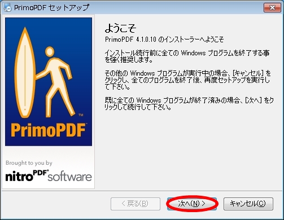Click the キャンセル(C) button
The width and height of the screenshot is (284, 220).
tap(248, 204)
